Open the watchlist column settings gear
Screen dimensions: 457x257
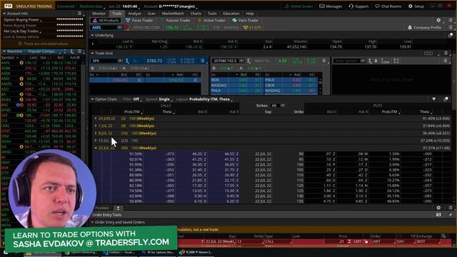[x=78, y=57]
